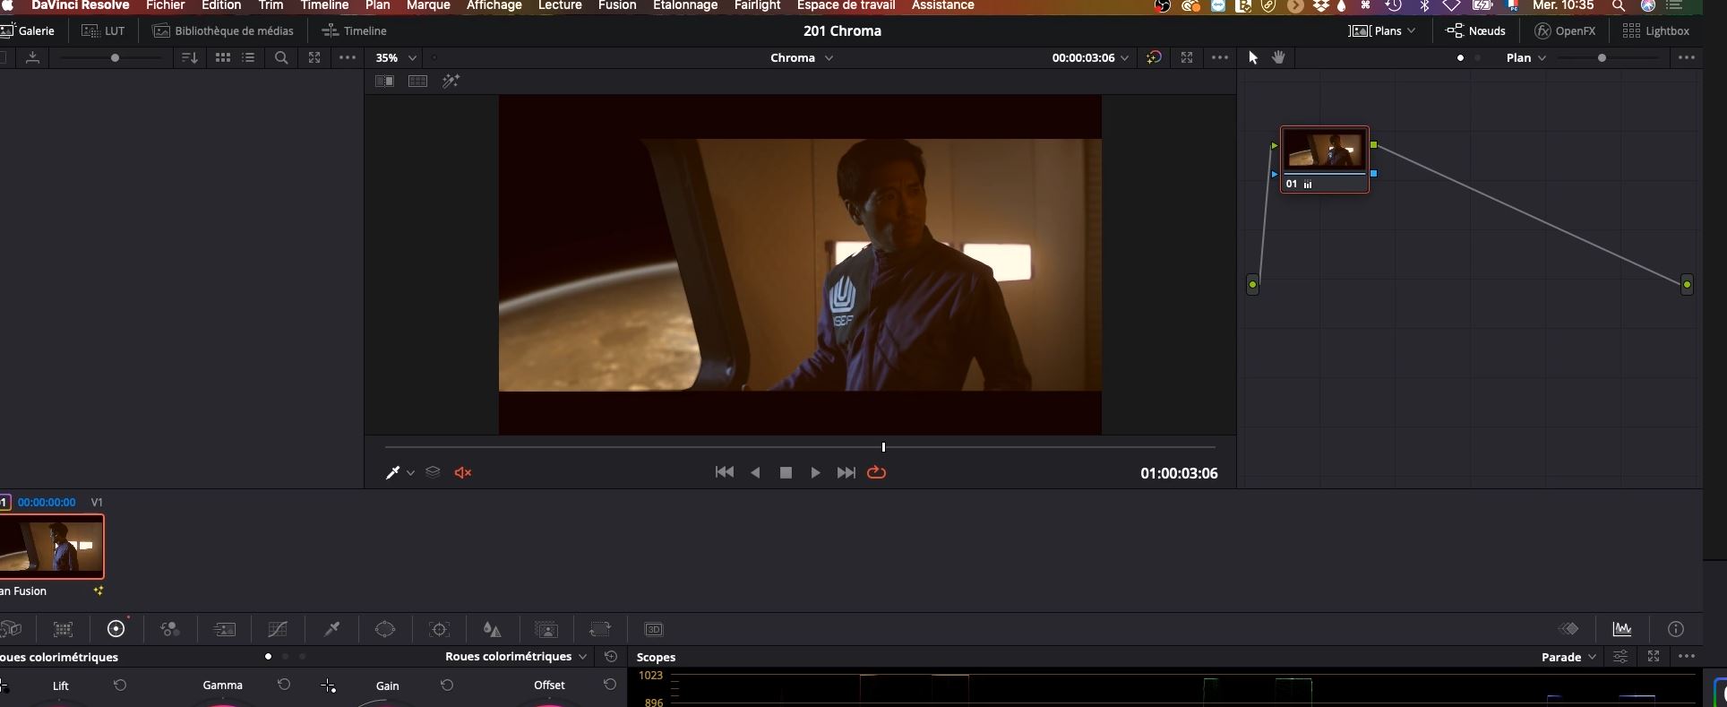Open the Power Window palette
This screenshot has height=707, width=1727.
(x=385, y=629)
